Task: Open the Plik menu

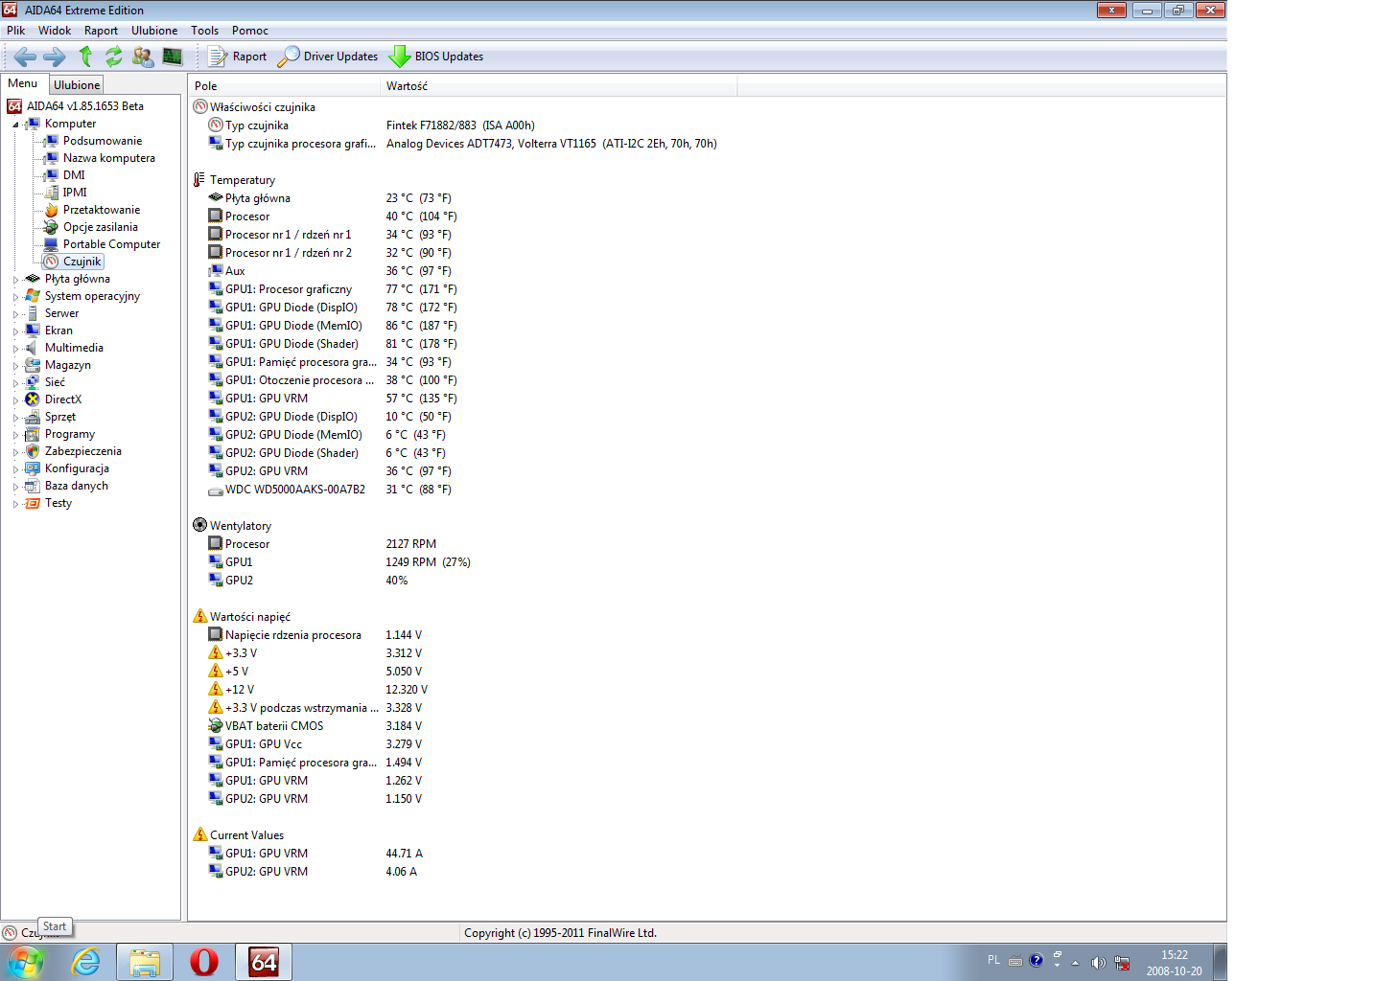Action: (16, 31)
